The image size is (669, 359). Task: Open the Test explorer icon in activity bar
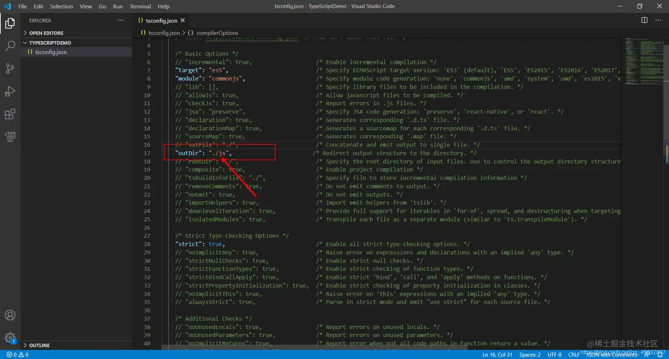coord(10,137)
